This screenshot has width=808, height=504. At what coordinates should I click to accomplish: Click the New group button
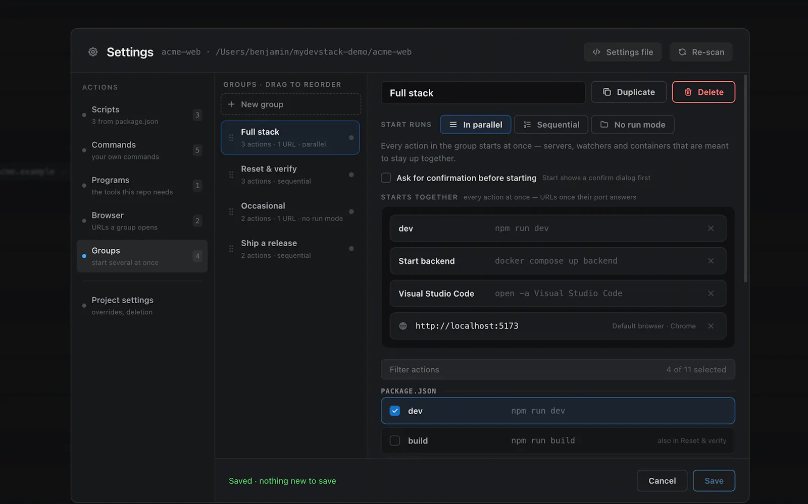[290, 104]
